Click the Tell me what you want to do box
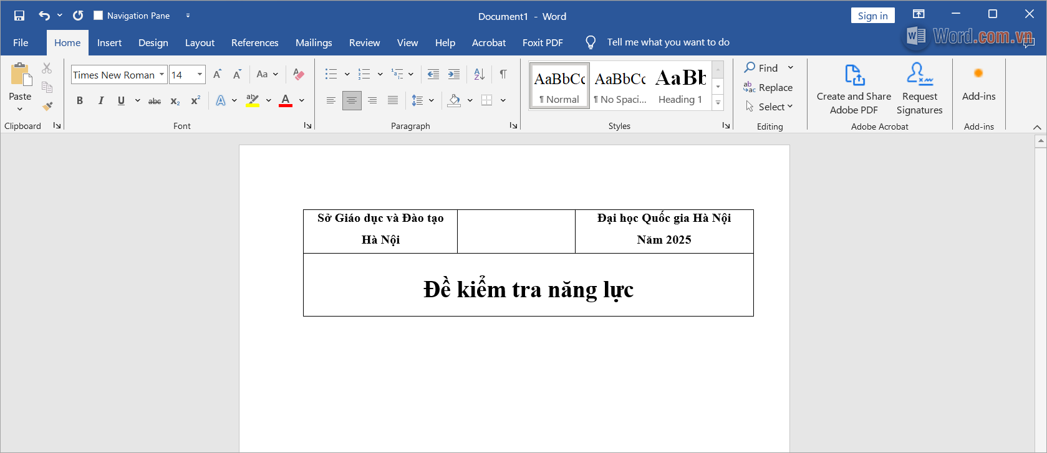1047x453 pixels. (668, 42)
